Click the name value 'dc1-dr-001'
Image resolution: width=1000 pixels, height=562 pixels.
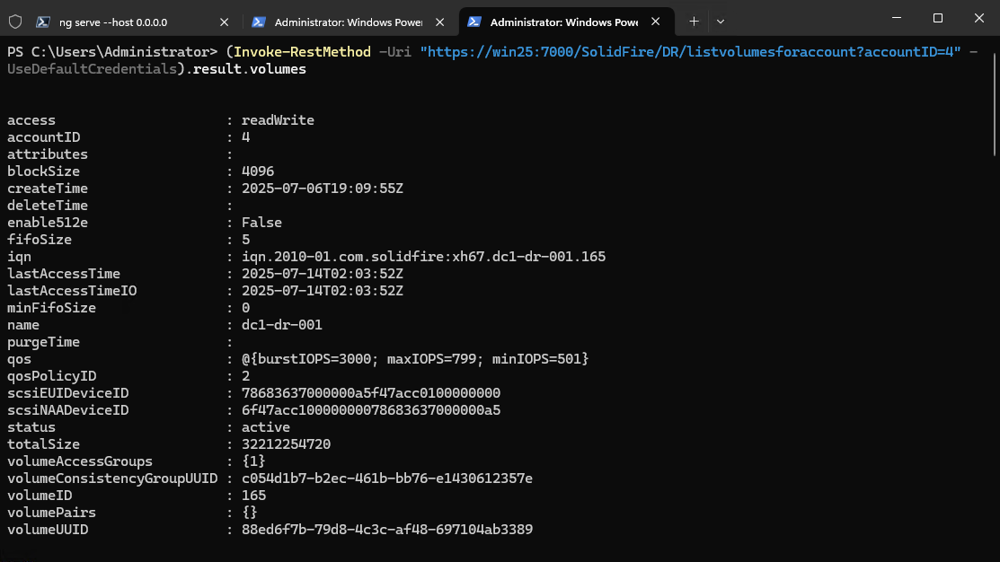click(282, 324)
